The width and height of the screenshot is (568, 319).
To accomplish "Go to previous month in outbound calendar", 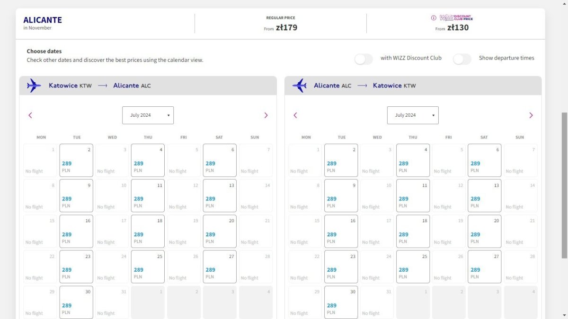I will (30, 115).
